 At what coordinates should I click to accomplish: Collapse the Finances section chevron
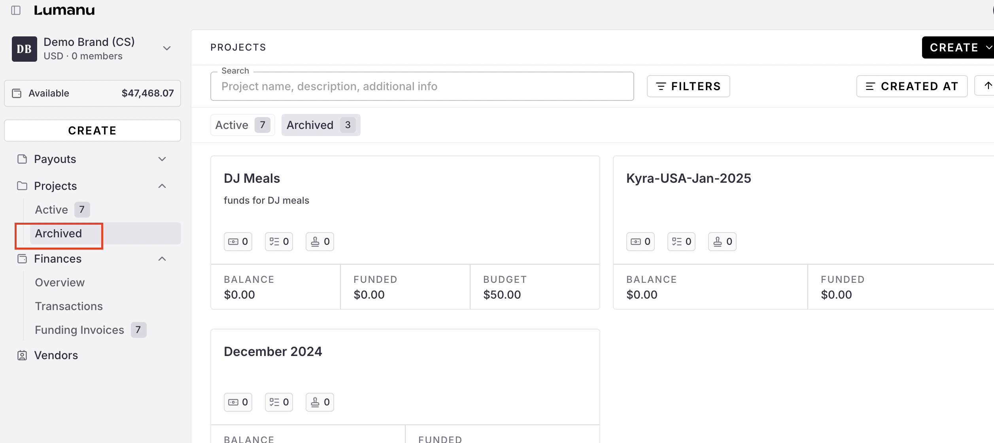click(x=162, y=259)
